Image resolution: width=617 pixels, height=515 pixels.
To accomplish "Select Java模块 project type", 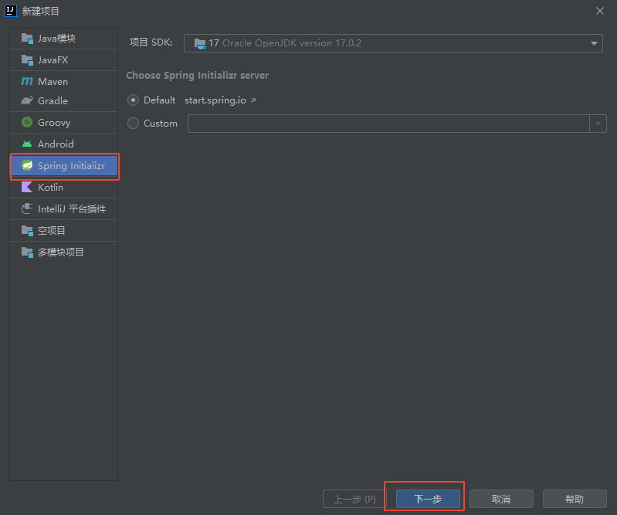I will pyautogui.click(x=64, y=39).
